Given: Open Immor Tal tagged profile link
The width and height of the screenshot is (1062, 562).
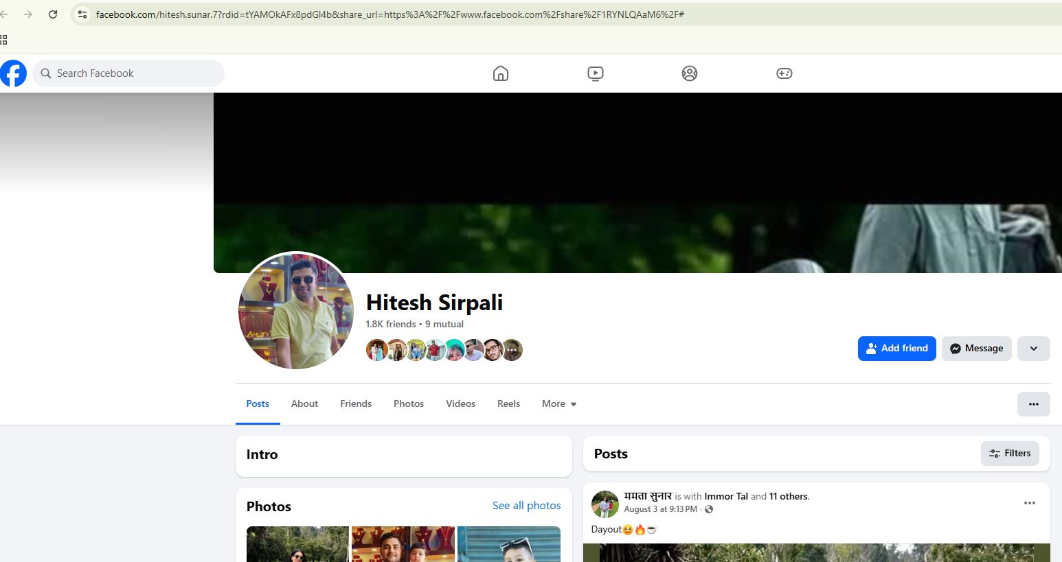Looking at the screenshot, I should tap(726, 496).
